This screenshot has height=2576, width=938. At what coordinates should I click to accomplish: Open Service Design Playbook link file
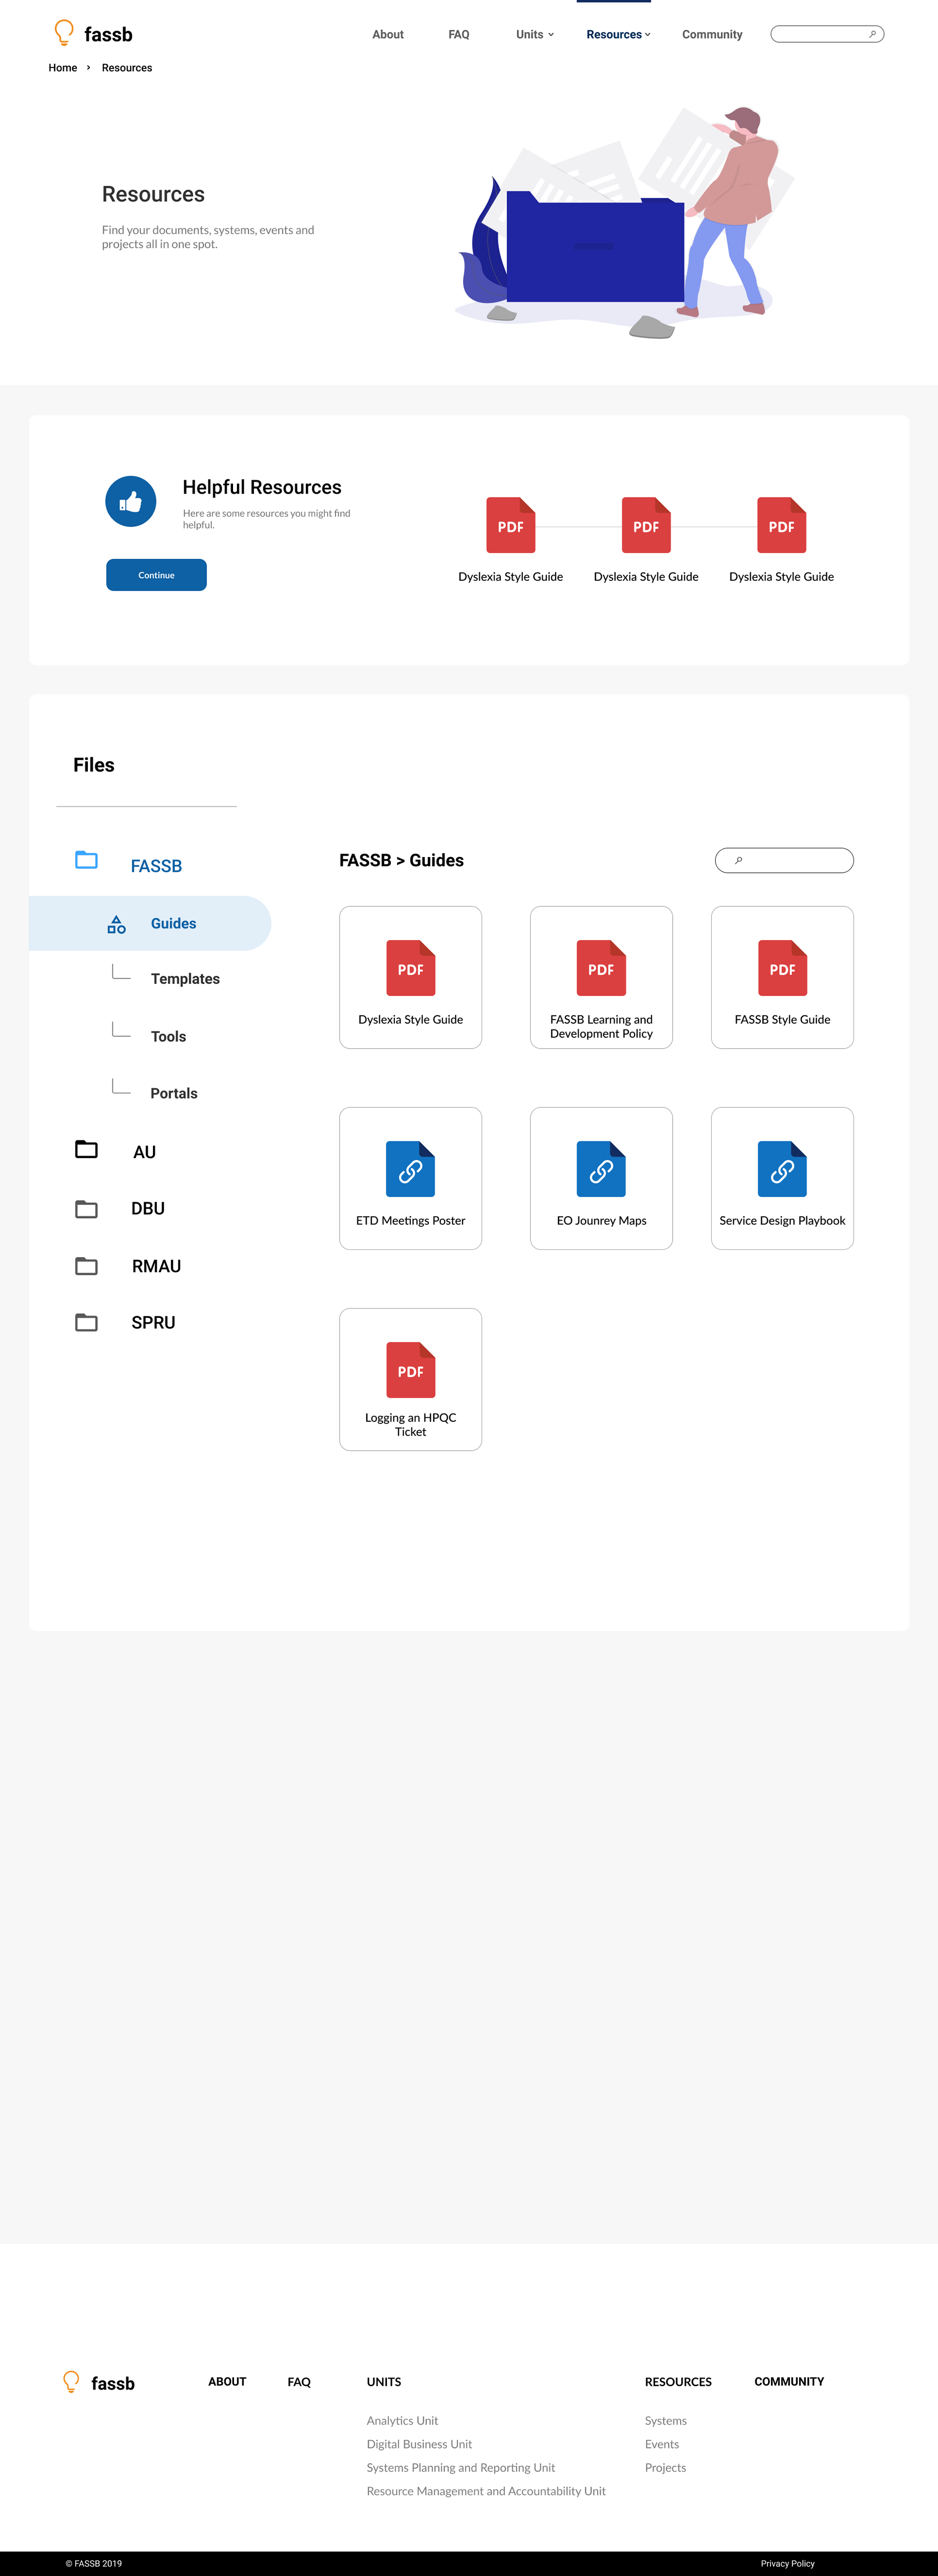click(x=782, y=1178)
